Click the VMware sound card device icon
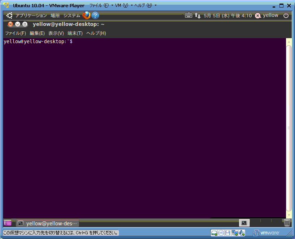 242,233
